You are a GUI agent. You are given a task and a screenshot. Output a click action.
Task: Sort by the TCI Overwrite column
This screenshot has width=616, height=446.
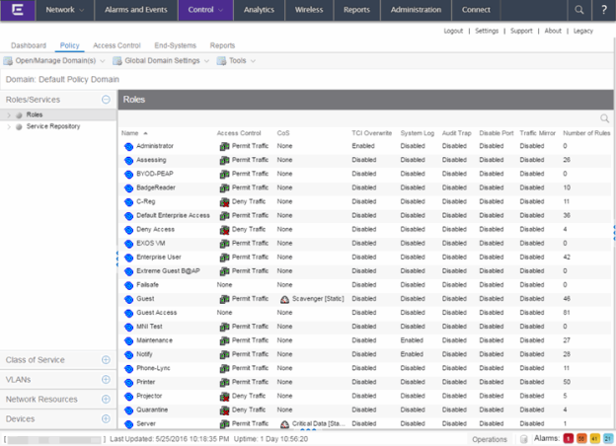pyautogui.click(x=371, y=133)
